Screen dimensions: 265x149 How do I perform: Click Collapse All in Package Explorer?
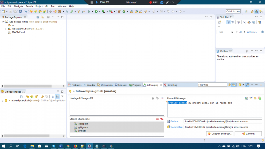[38, 17]
